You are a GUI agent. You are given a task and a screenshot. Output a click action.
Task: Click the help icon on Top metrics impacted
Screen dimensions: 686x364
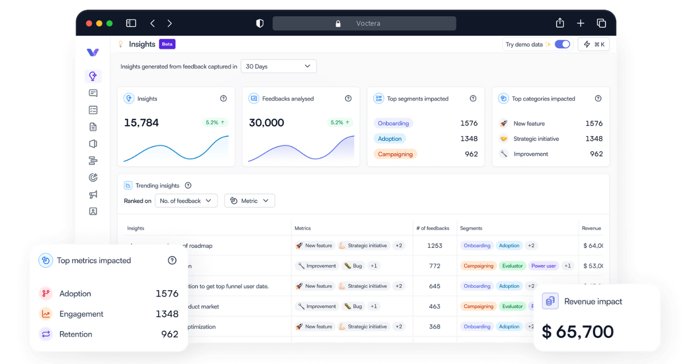[172, 261]
